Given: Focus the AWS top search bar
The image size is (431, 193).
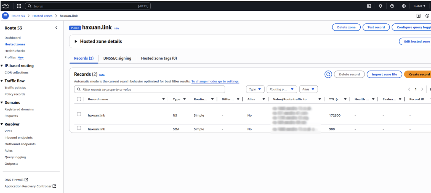Looking at the screenshot, I should click(88, 6).
